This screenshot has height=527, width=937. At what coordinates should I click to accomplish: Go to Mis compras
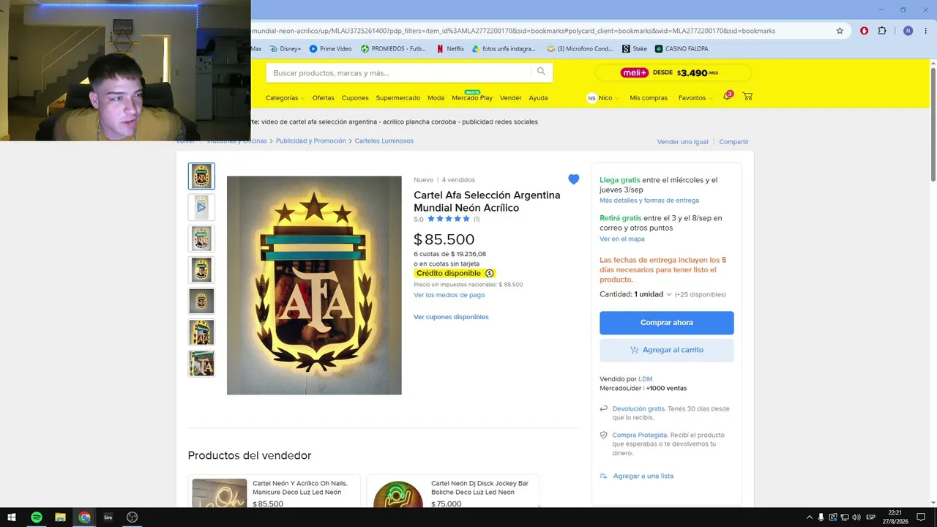tap(649, 98)
